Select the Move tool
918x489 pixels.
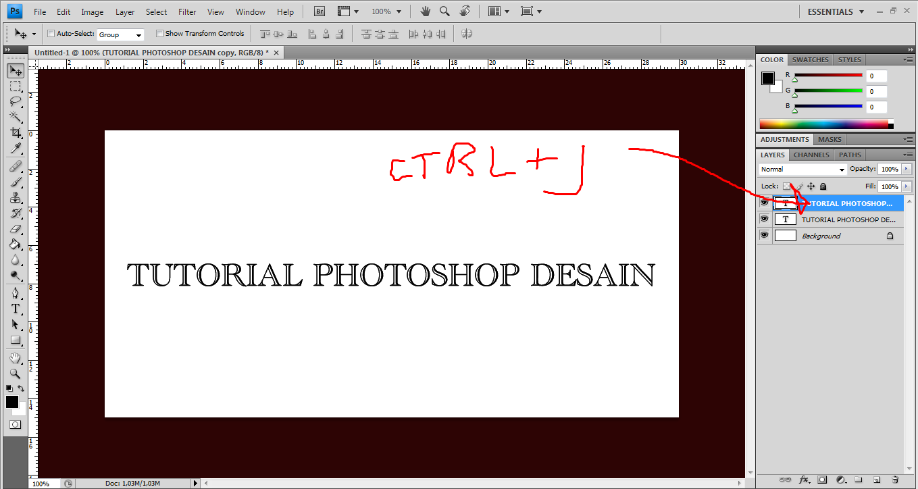pos(16,71)
